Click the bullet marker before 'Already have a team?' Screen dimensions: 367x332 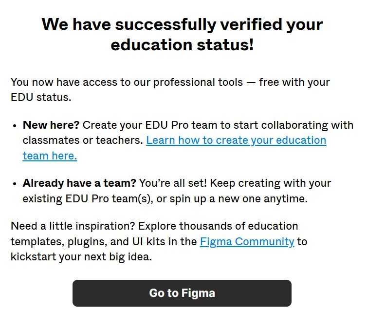pos(15,184)
